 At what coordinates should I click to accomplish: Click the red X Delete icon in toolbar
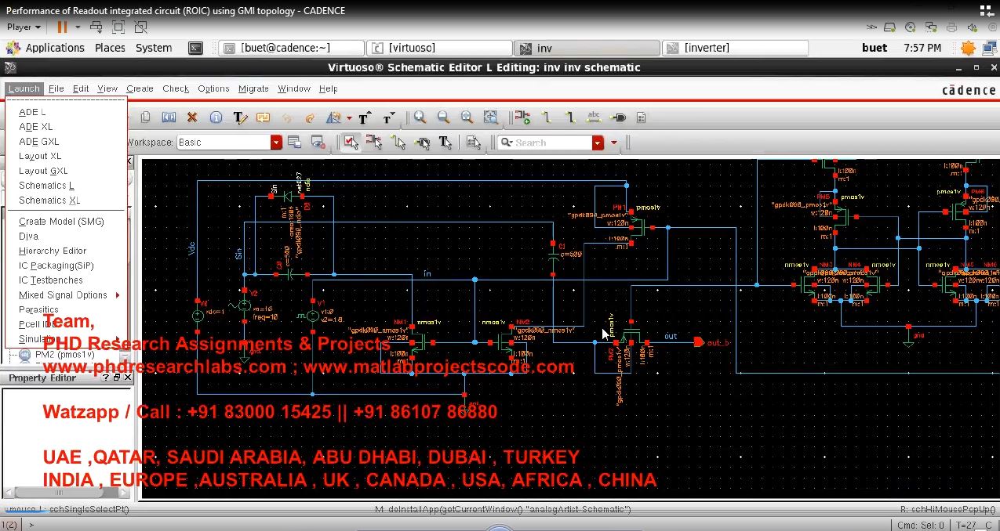pyautogui.click(x=192, y=117)
